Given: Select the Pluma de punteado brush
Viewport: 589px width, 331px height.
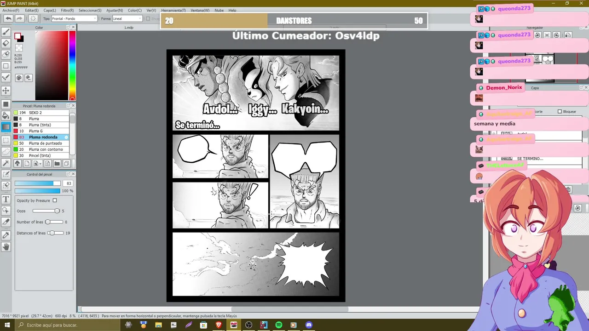Looking at the screenshot, I should (41, 143).
